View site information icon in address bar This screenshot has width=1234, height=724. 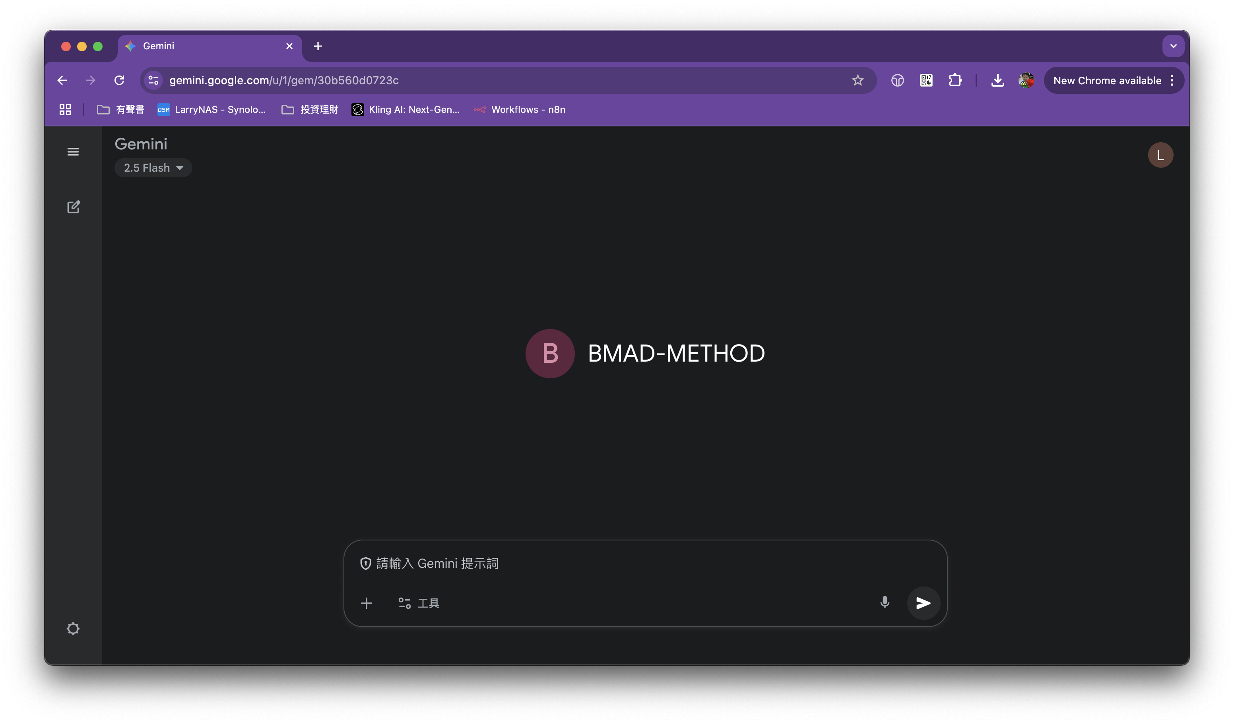click(x=153, y=80)
